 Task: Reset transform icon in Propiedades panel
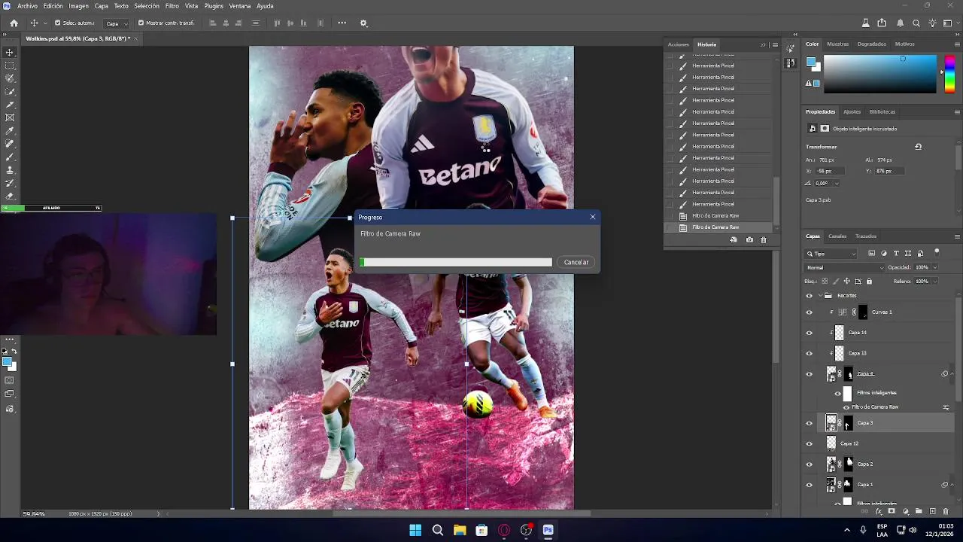[918, 147]
